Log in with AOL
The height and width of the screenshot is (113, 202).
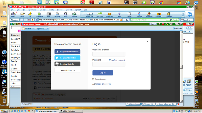[67, 64]
